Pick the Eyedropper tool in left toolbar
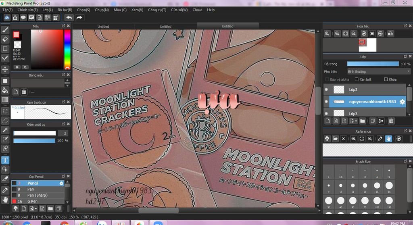 coord(5,190)
